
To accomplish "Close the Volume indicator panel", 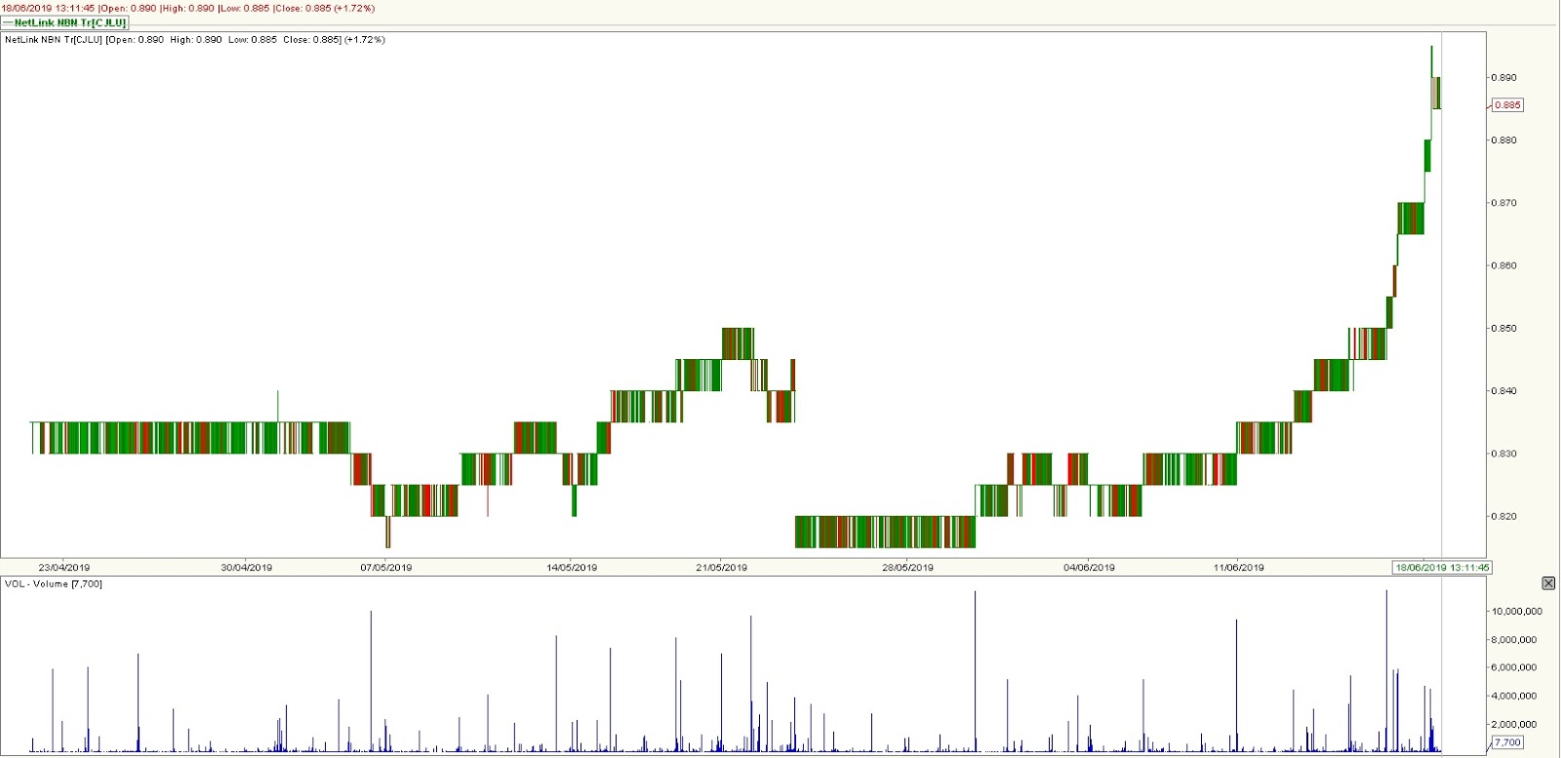I will coord(1548,583).
